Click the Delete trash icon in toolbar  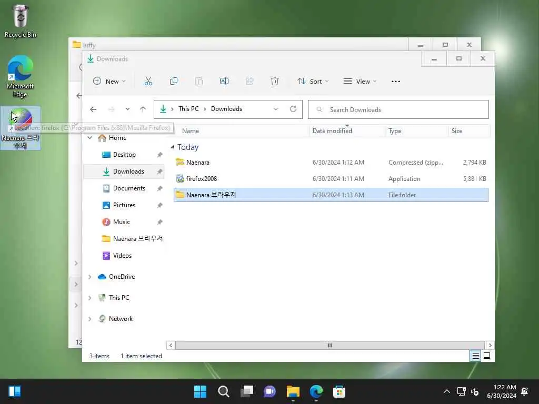[x=275, y=82]
